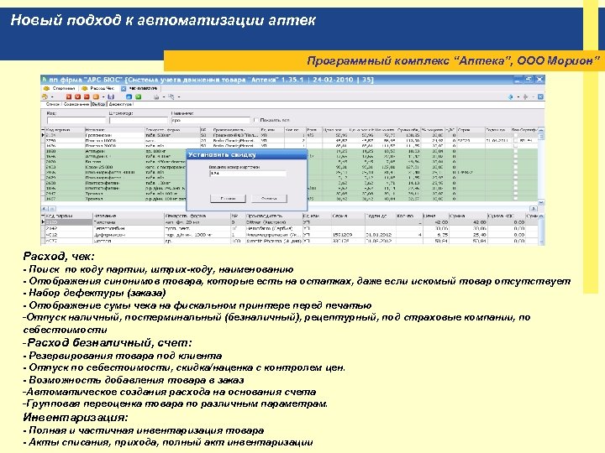
Task: Select the expiry date cell 31.08.2012
Action: click(x=380, y=241)
